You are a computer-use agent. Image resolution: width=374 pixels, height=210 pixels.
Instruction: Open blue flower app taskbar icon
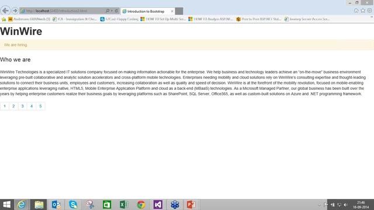point(175,205)
